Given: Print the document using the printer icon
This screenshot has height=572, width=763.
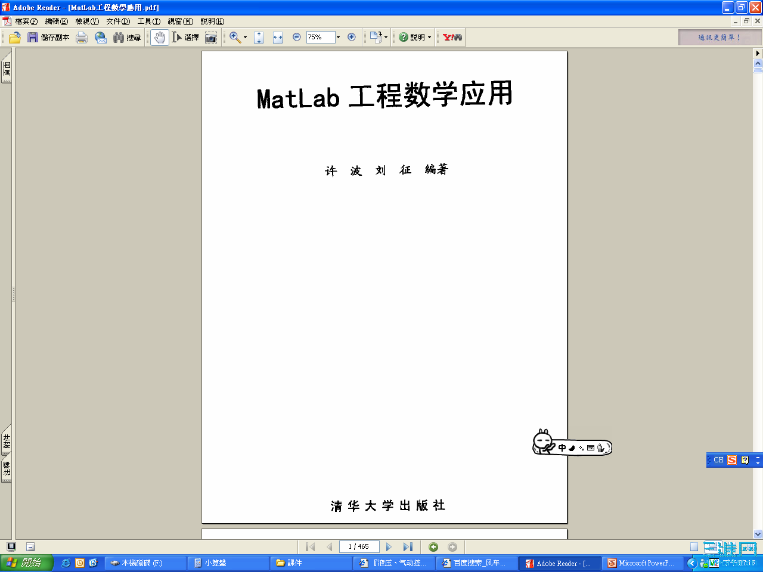Looking at the screenshot, I should tap(82, 38).
